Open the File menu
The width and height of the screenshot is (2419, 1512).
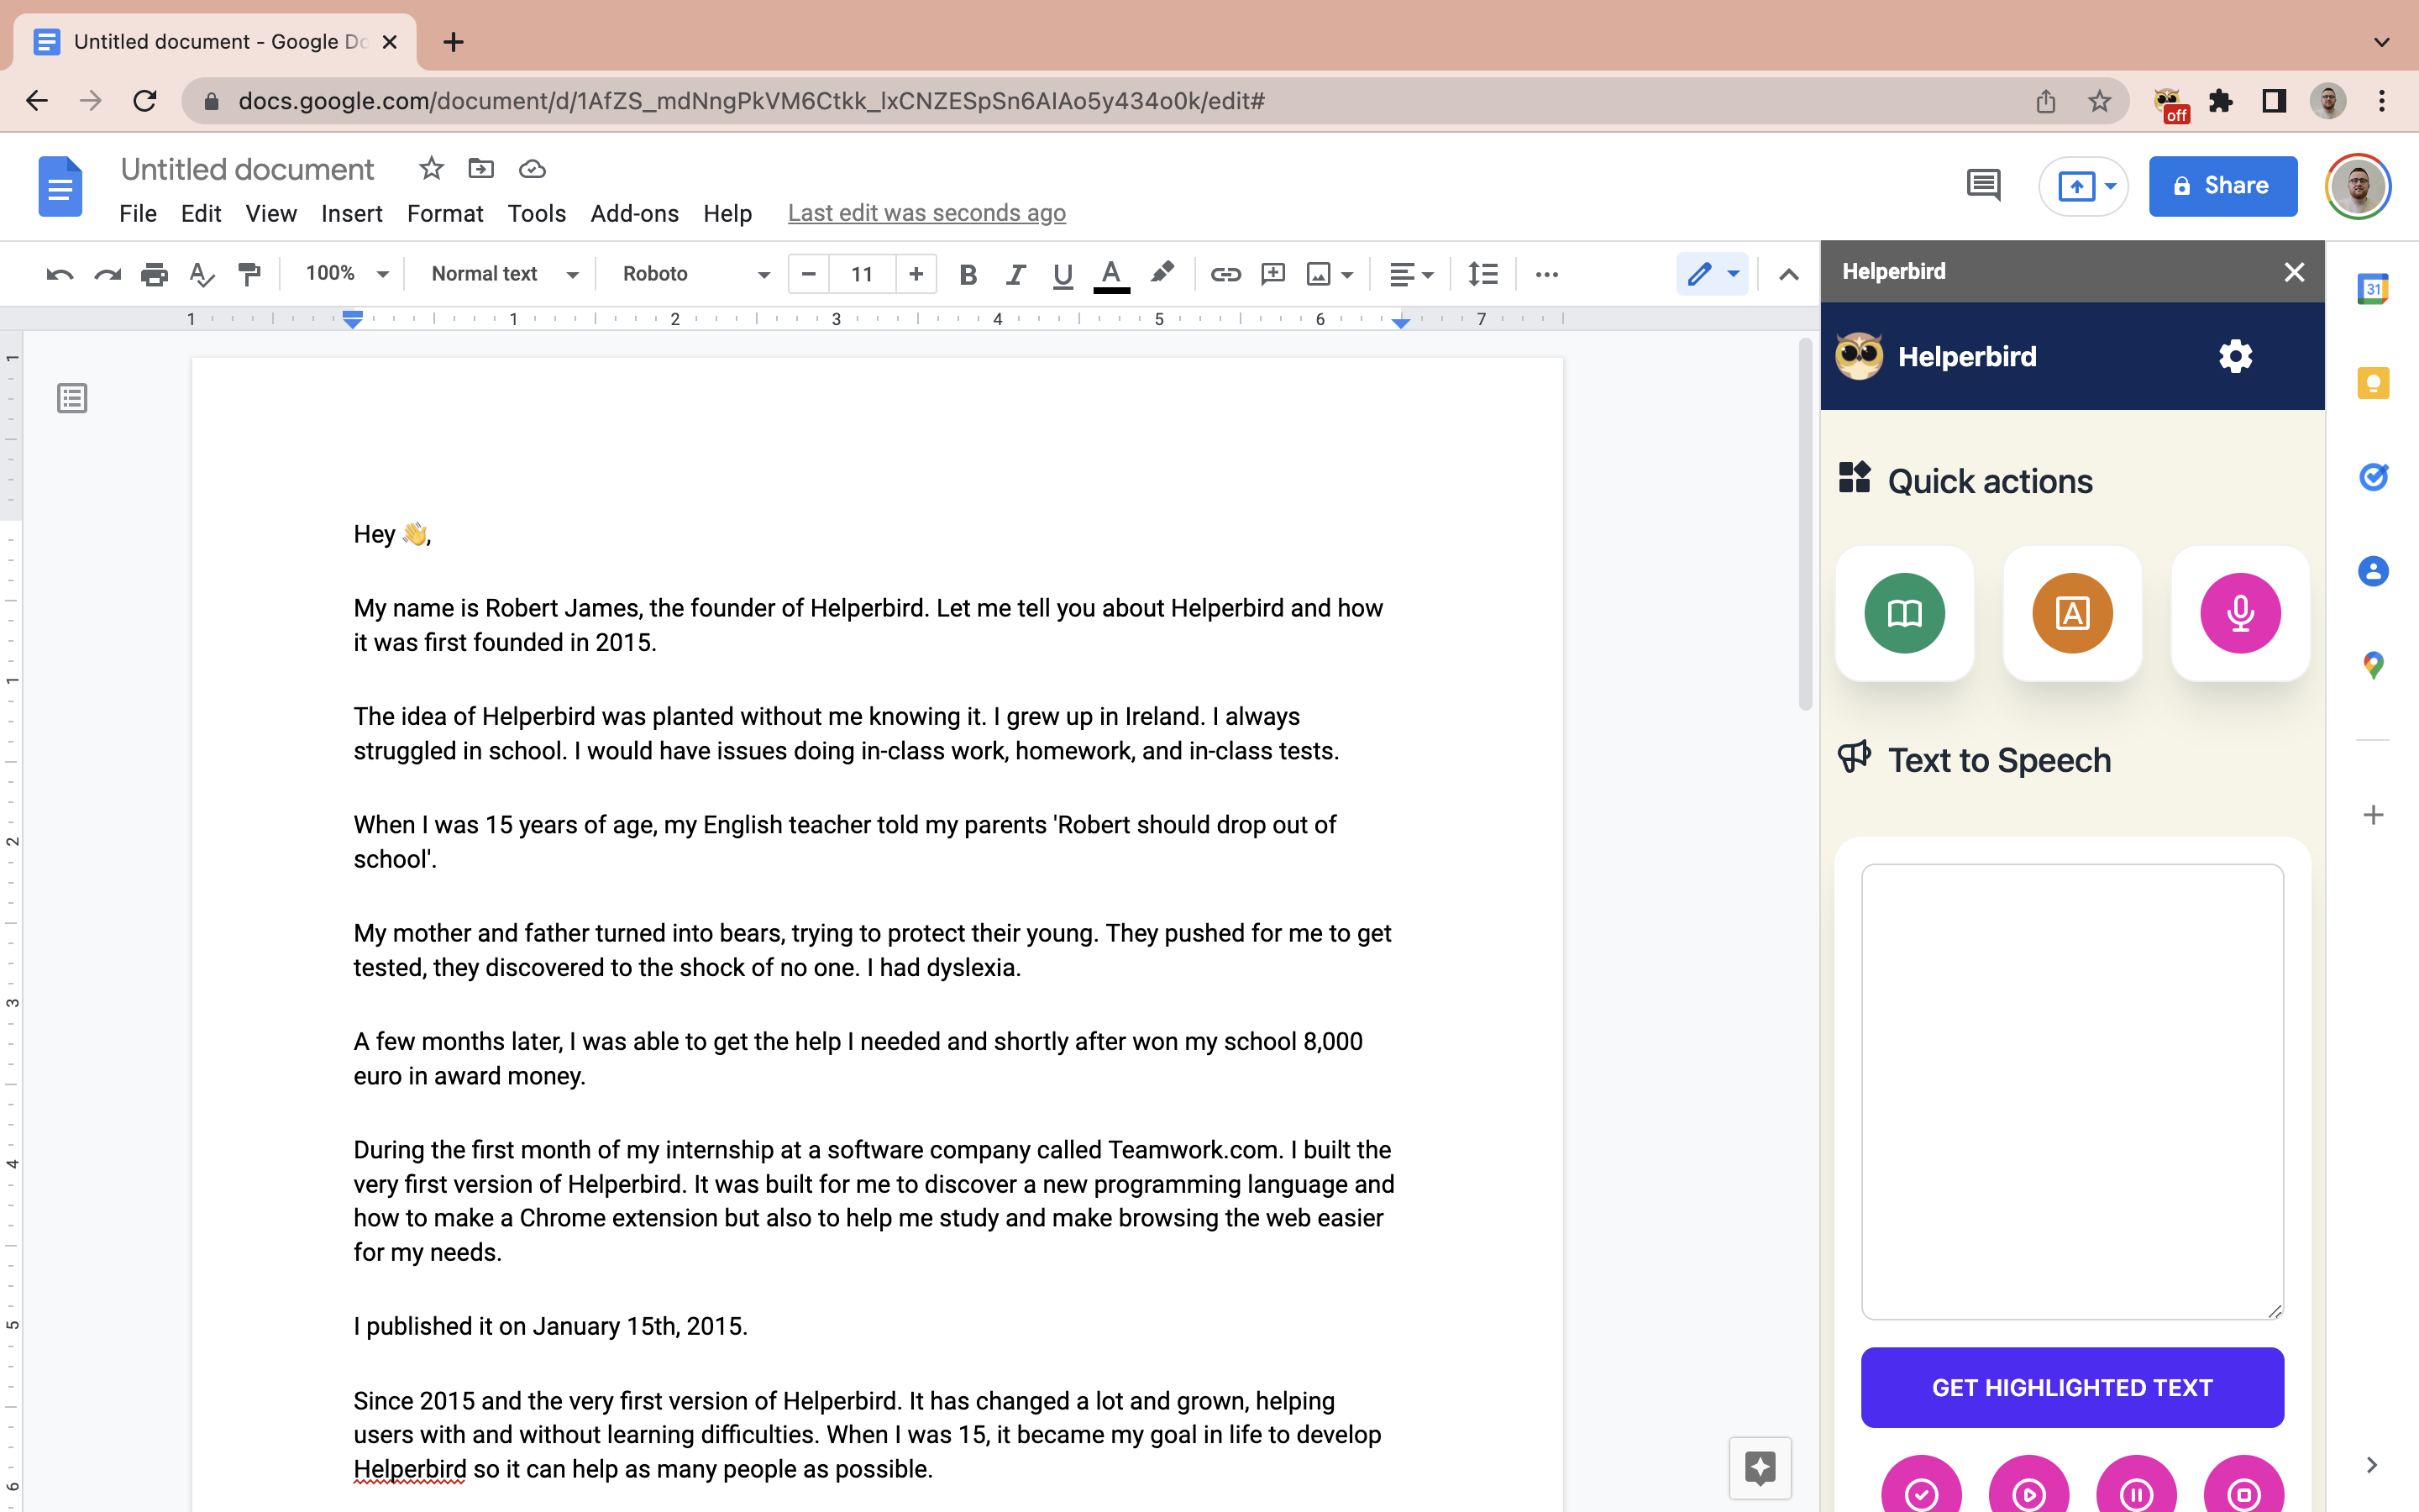pyautogui.click(x=138, y=214)
